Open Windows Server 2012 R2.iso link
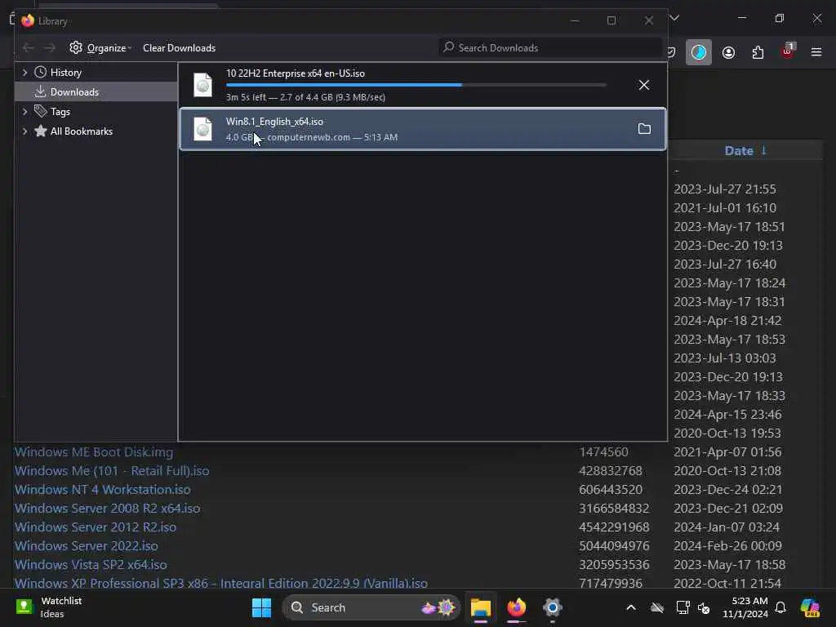Image resolution: width=836 pixels, height=627 pixels. (x=96, y=527)
